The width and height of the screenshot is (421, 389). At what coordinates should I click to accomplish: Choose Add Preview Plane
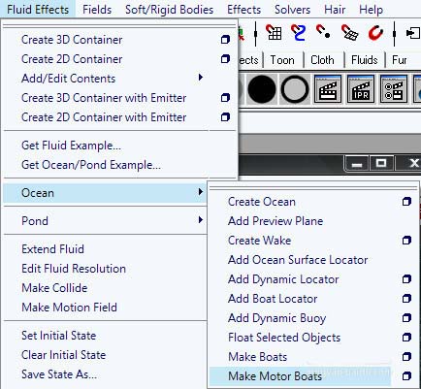(275, 221)
